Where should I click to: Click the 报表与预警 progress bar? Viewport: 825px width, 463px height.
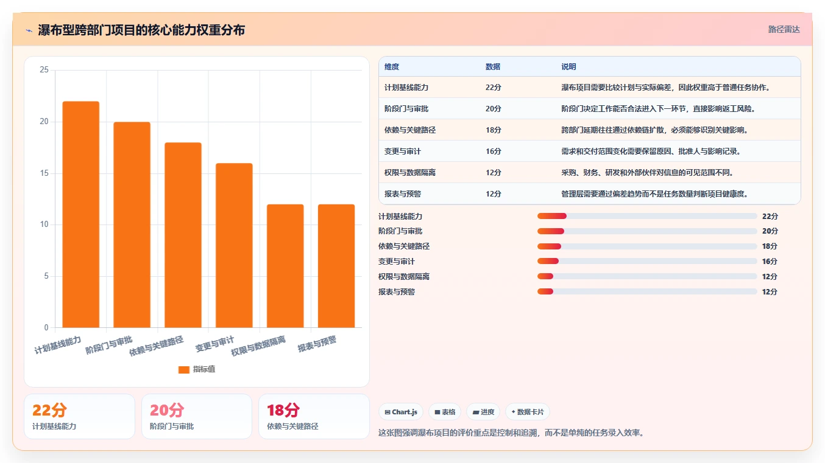pyautogui.click(x=647, y=291)
